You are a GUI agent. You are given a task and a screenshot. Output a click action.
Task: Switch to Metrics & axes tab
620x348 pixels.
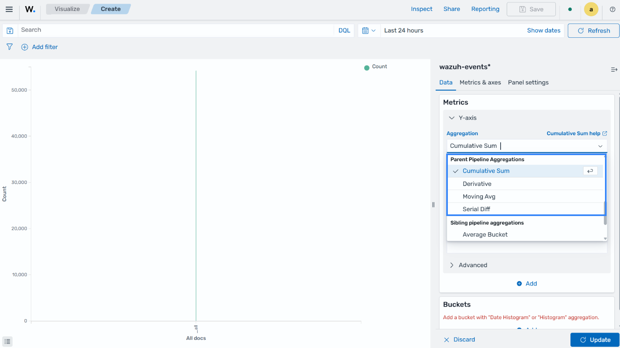(x=480, y=82)
